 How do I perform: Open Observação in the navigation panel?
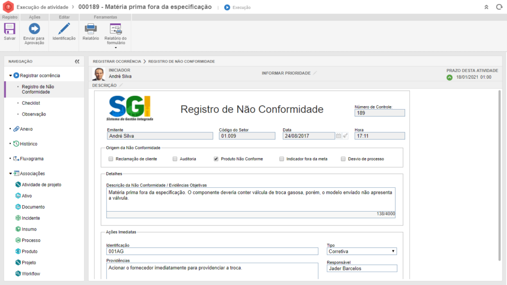point(34,114)
